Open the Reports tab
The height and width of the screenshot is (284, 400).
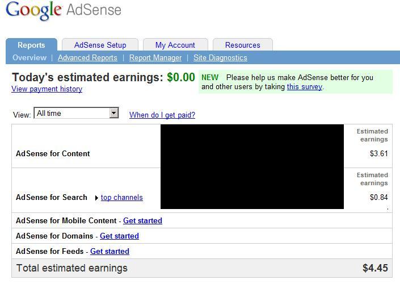click(x=31, y=45)
